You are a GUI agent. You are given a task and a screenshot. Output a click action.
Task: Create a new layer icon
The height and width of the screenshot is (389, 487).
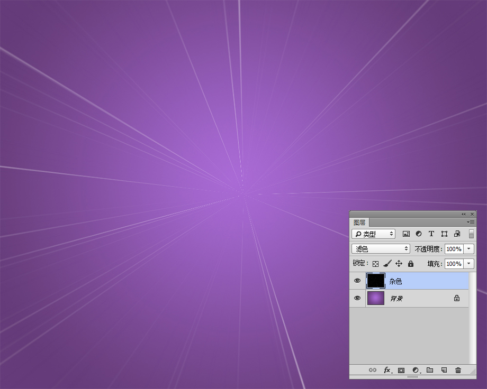(444, 370)
